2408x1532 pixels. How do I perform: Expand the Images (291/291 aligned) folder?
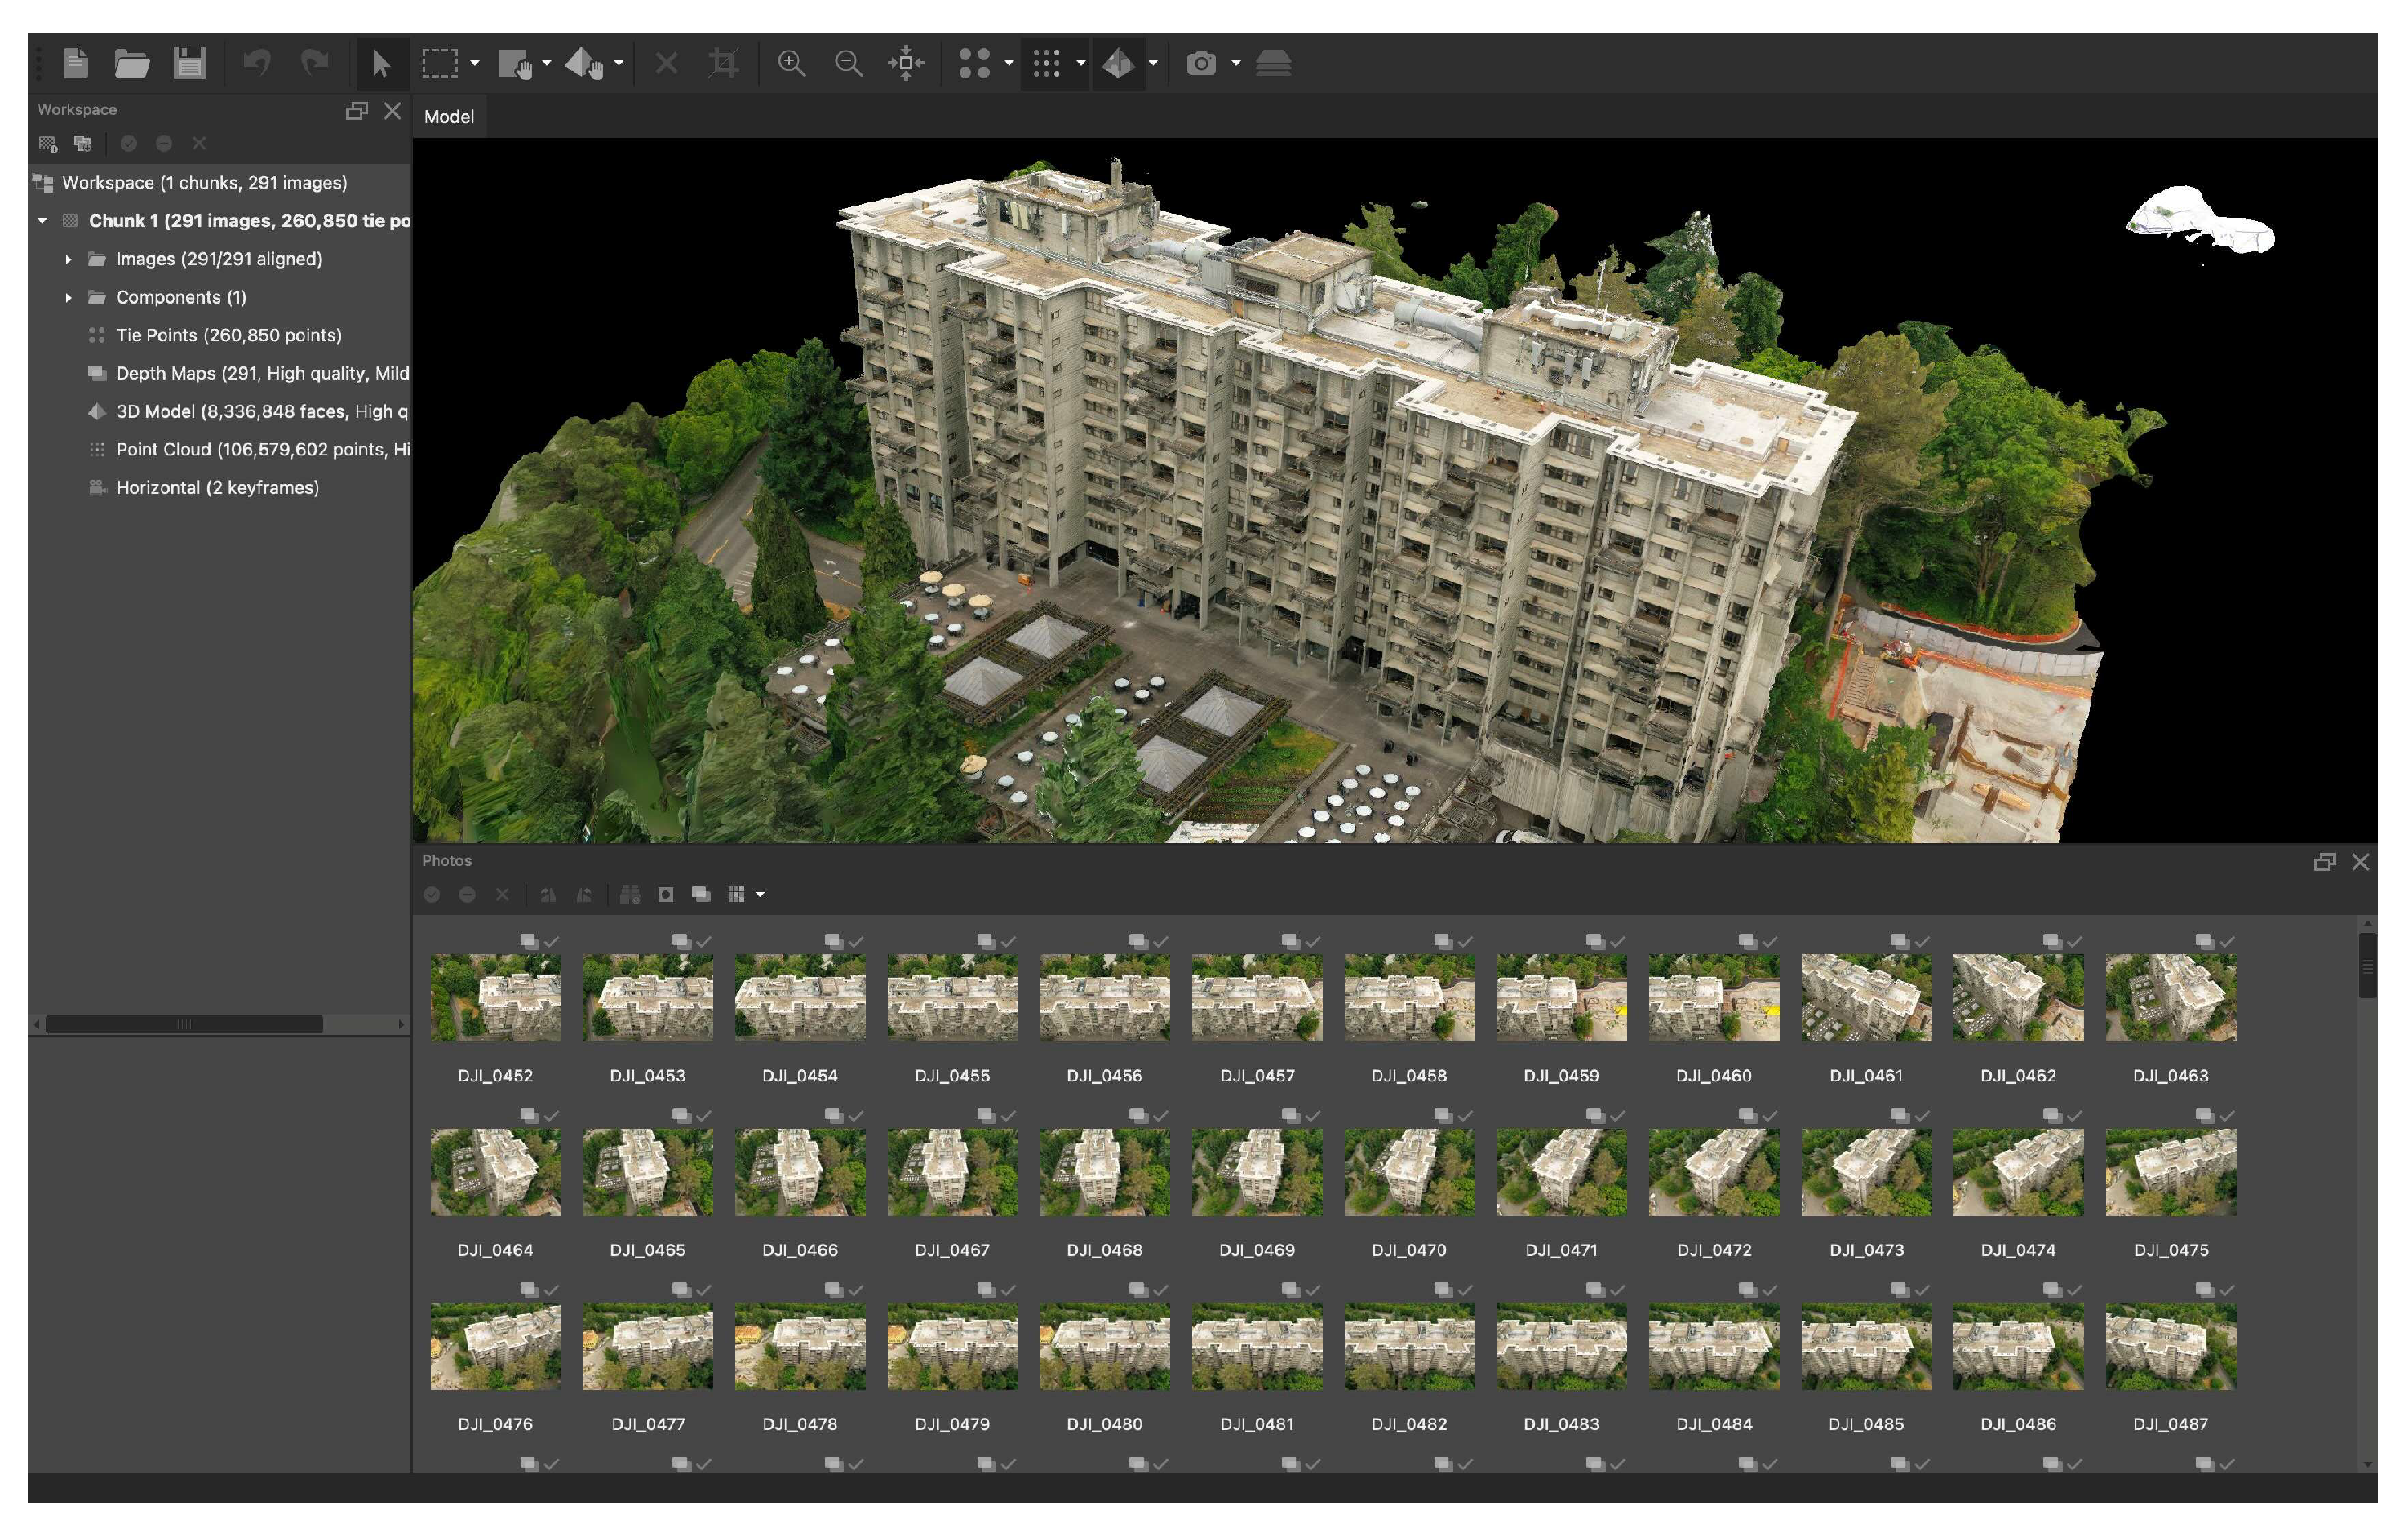(68, 259)
